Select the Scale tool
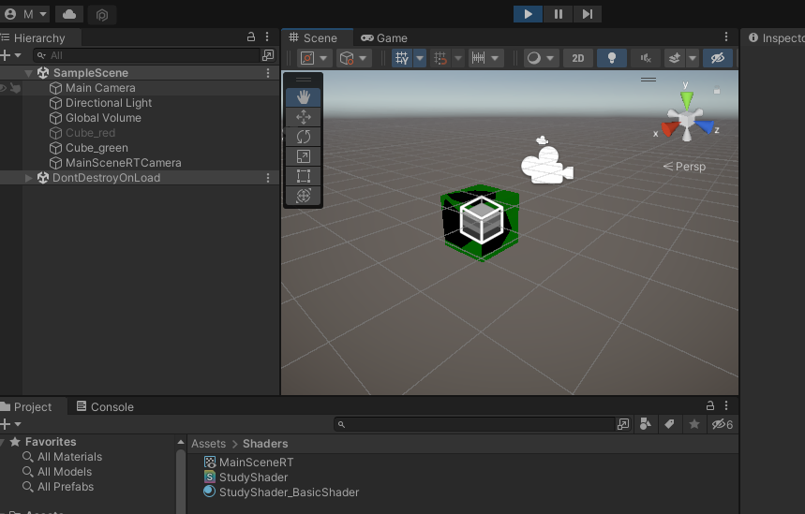 pos(304,156)
